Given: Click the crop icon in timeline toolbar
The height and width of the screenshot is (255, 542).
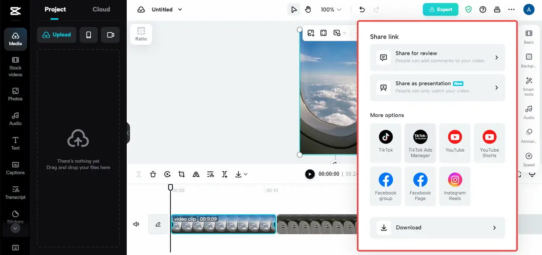Looking at the screenshot, I should (182, 174).
